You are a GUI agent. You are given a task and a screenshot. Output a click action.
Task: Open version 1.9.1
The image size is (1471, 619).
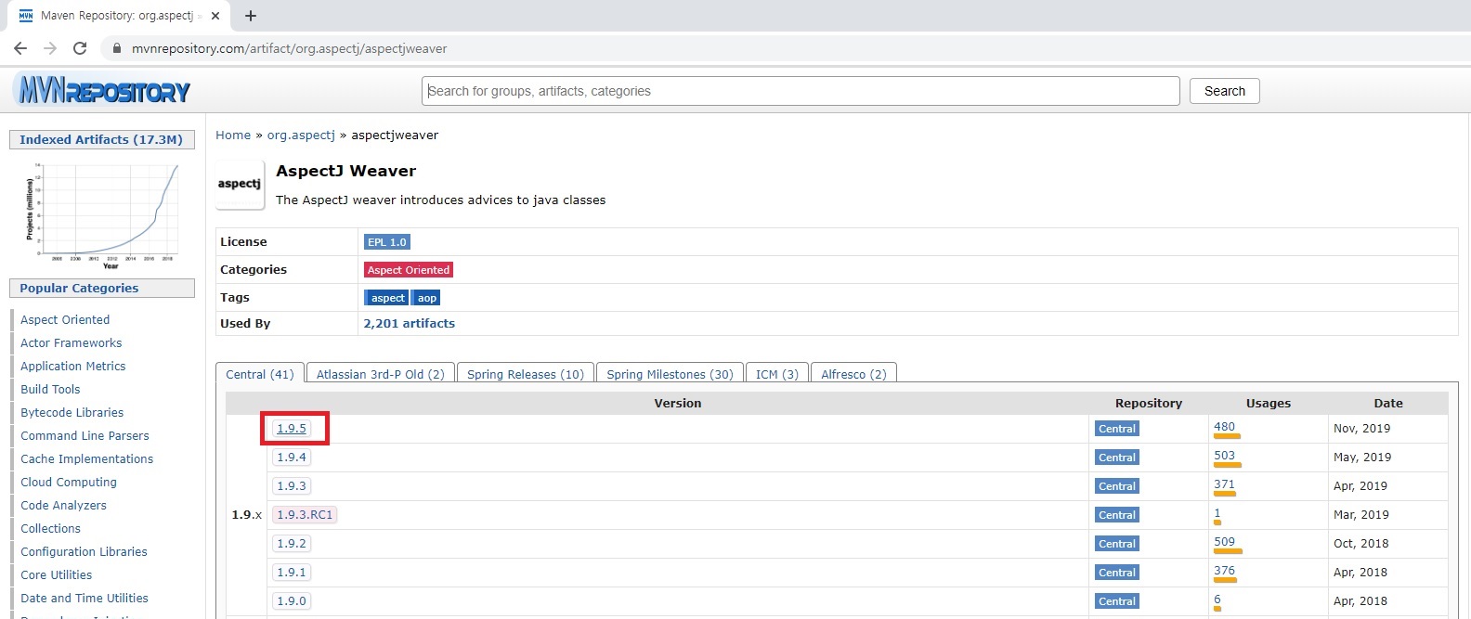pyautogui.click(x=292, y=573)
